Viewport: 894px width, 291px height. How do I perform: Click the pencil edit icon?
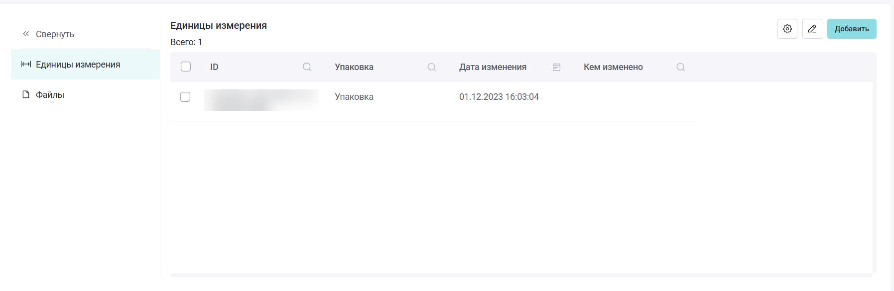pyautogui.click(x=812, y=29)
